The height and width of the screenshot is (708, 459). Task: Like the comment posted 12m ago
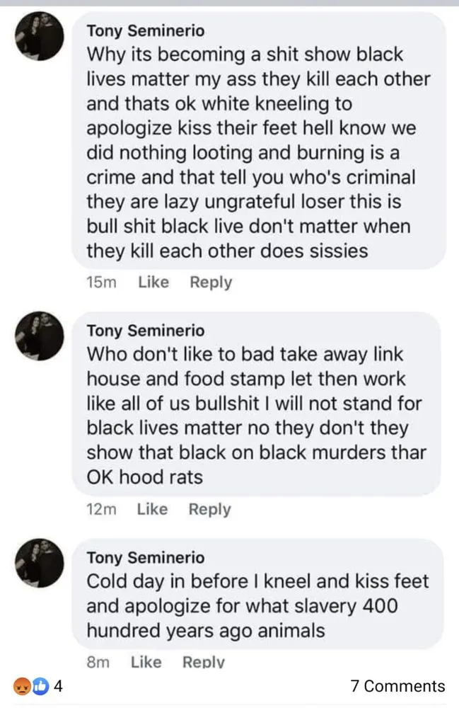click(152, 509)
